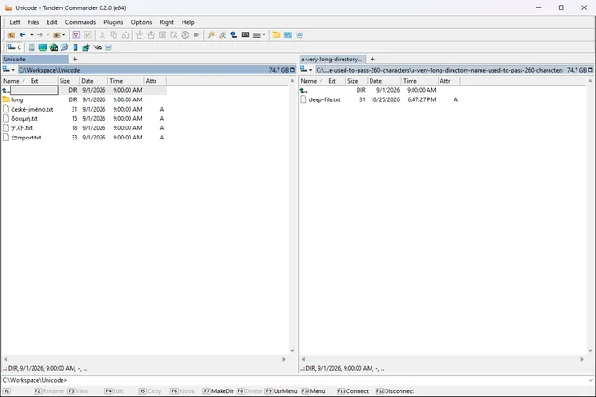
Task: Add new tab in right panel
Action: click(372, 60)
